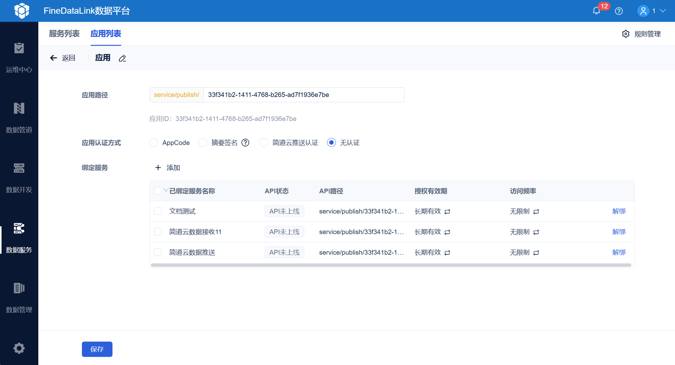Change 访问频率 for 简道云数据接收11 row
The width and height of the screenshot is (675, 365).
point(536,232)
